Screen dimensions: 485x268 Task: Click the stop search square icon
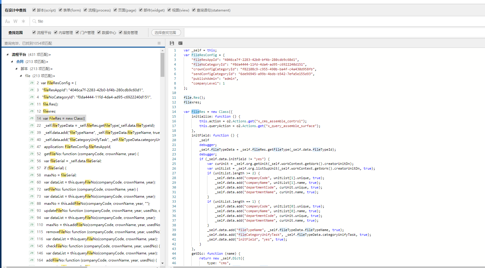point(159,43)
